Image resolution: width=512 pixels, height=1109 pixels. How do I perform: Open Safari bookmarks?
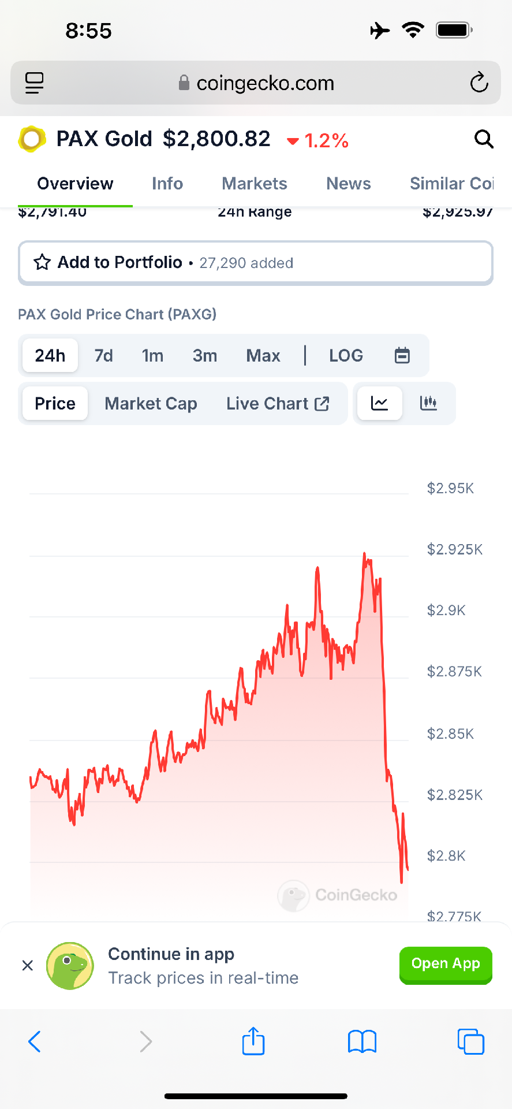[362, 1041]
